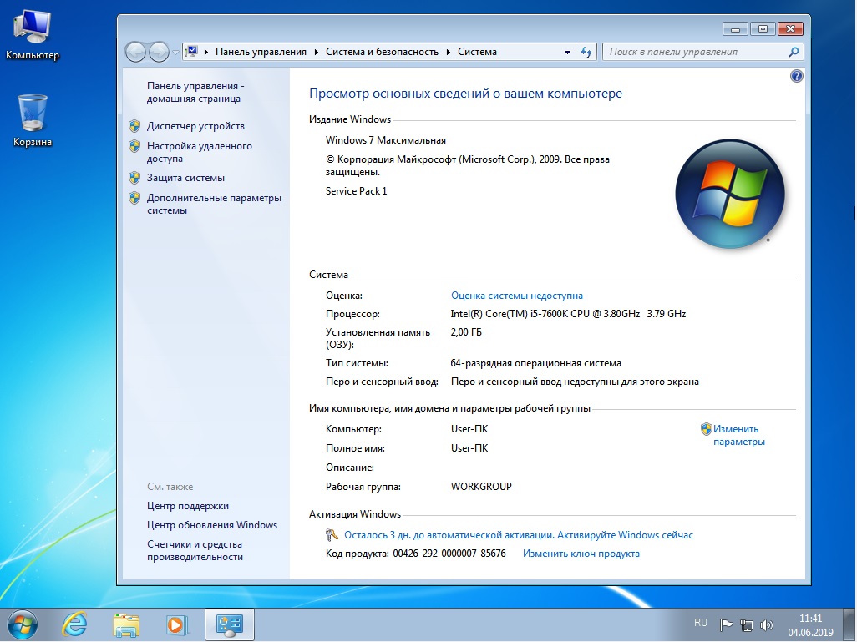Open Windows Media Player from the taskbar
Screen dimensions: 857x642
click(176, 624)
